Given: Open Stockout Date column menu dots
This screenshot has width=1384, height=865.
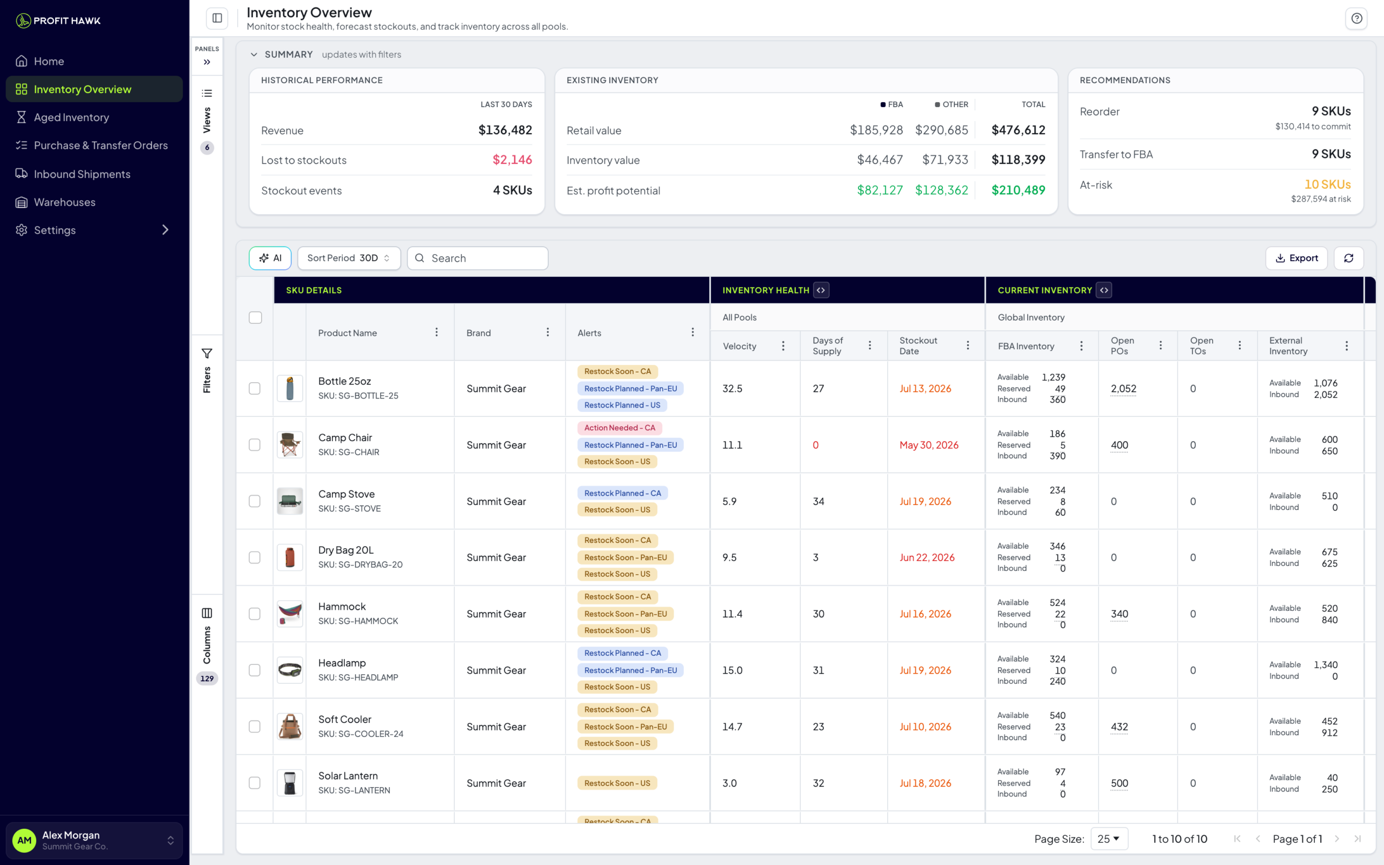Looking at the screenshot, I should click(968, 345).
